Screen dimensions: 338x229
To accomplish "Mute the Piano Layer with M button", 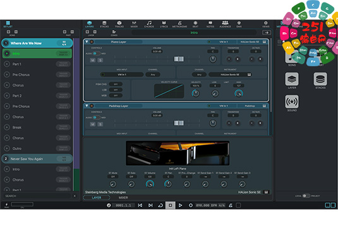I will 93,61.
